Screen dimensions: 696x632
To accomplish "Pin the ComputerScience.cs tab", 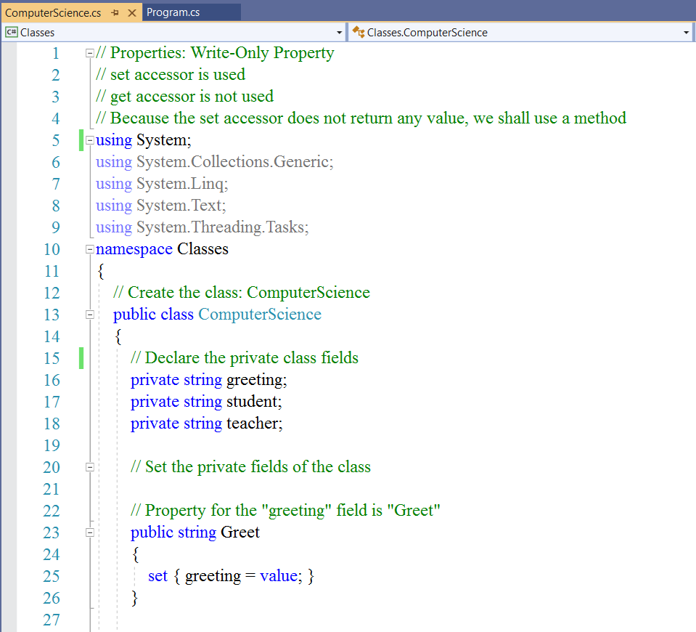I will pyautogui.click(x=116, y=13).
